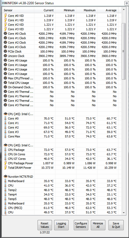Click the lightning icon for Total DRAM Power
The width and height of the screenshot is (129, 238).
pos(6,168)
